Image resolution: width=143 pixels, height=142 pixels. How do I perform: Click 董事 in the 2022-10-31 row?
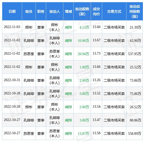(x=41, y=80)
